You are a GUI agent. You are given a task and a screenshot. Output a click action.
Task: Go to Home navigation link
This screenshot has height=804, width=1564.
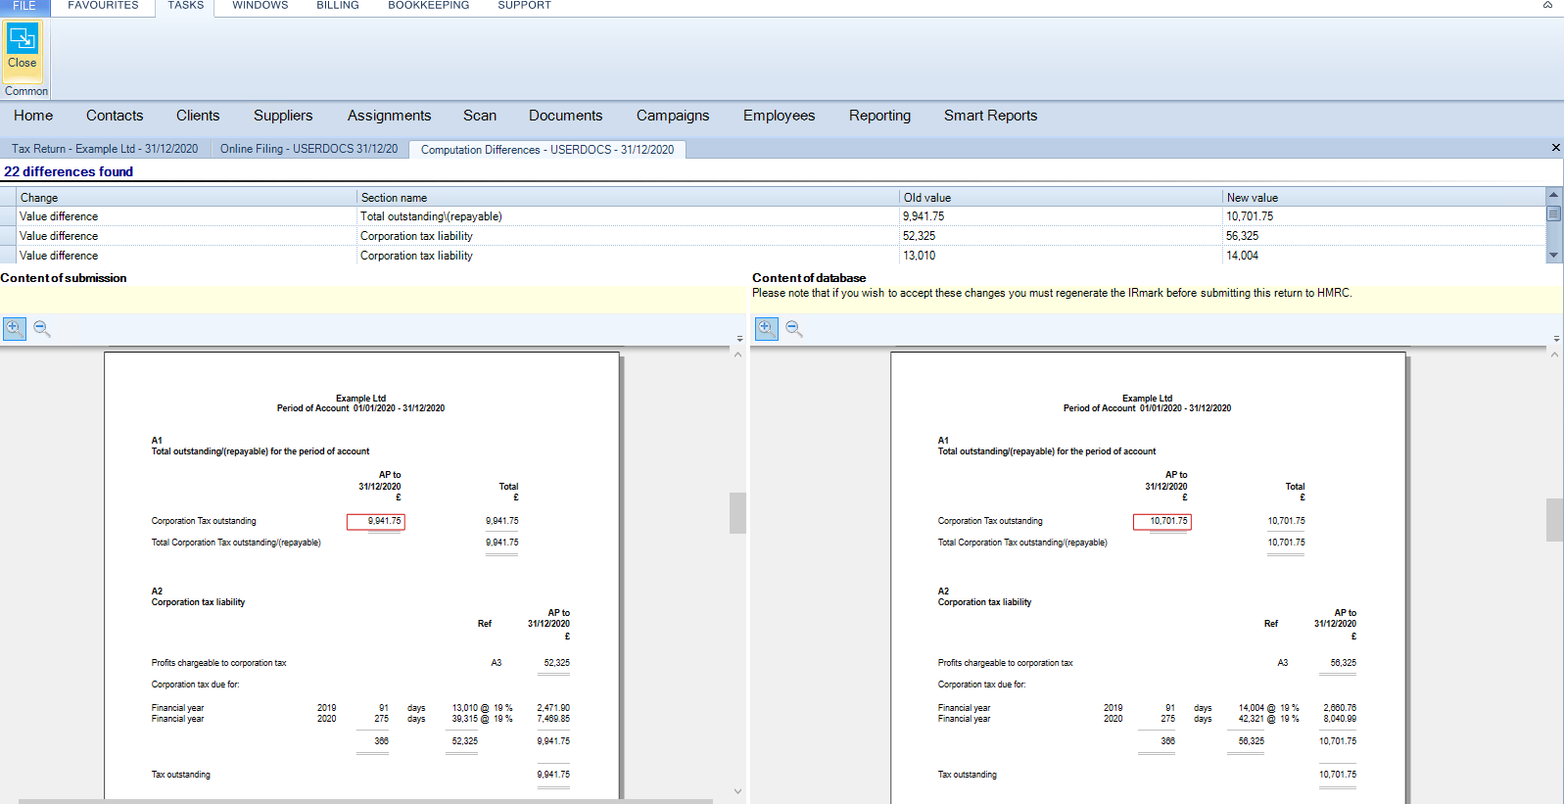(x=33, y=116)
